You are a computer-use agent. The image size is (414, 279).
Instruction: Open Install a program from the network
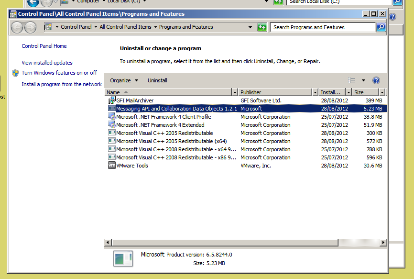tap(62, 84)
